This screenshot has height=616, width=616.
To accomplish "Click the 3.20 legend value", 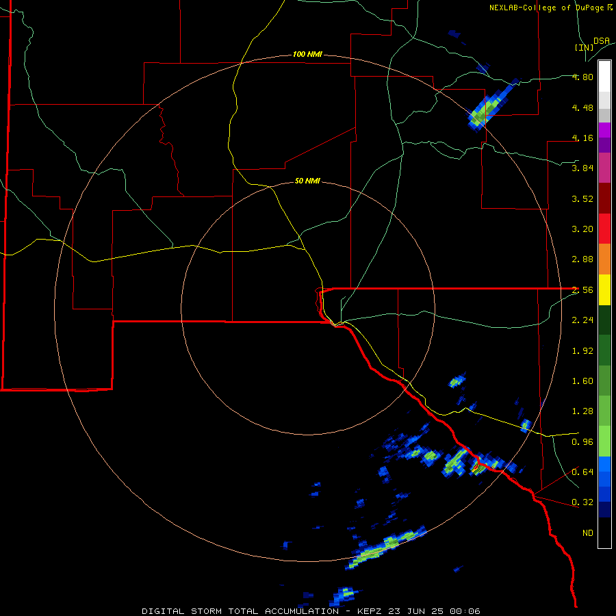I will coord(582,229).
